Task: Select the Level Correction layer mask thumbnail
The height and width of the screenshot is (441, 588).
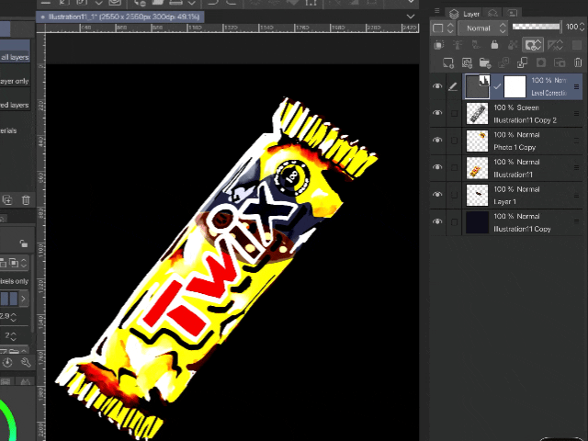Action: click(x=514, y=86)
